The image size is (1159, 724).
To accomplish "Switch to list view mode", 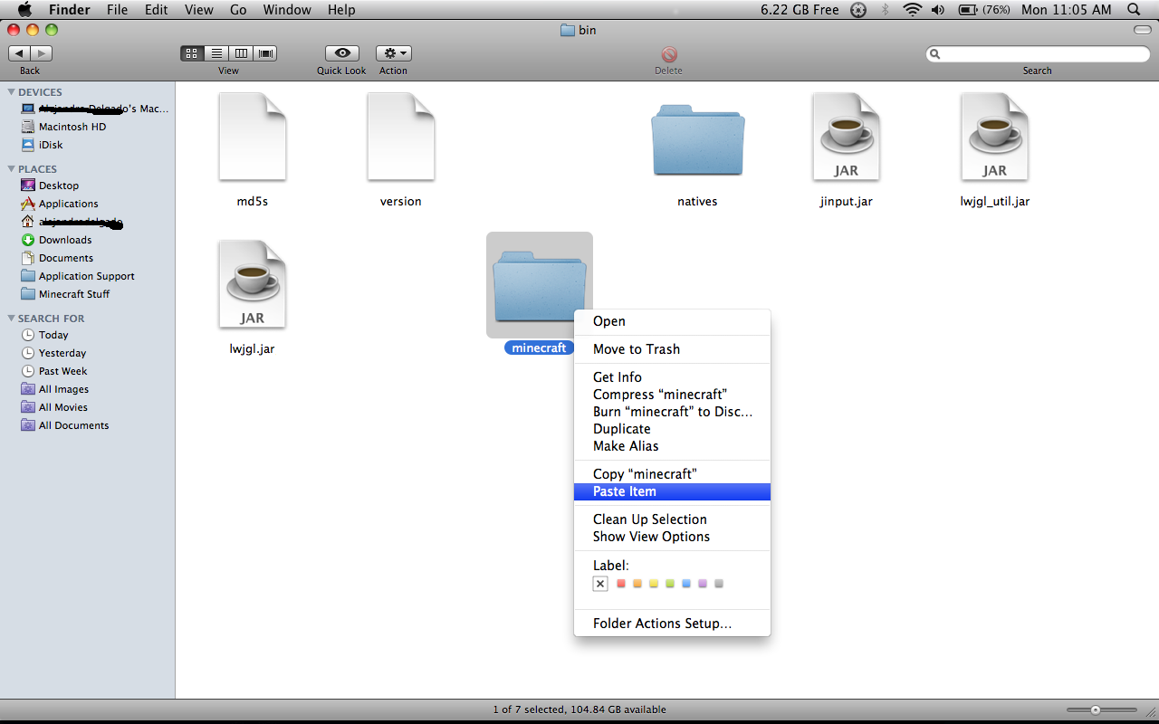I will point(216,53).
